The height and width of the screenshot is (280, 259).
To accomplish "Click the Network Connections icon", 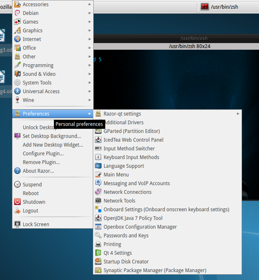I will click(98, 192).
